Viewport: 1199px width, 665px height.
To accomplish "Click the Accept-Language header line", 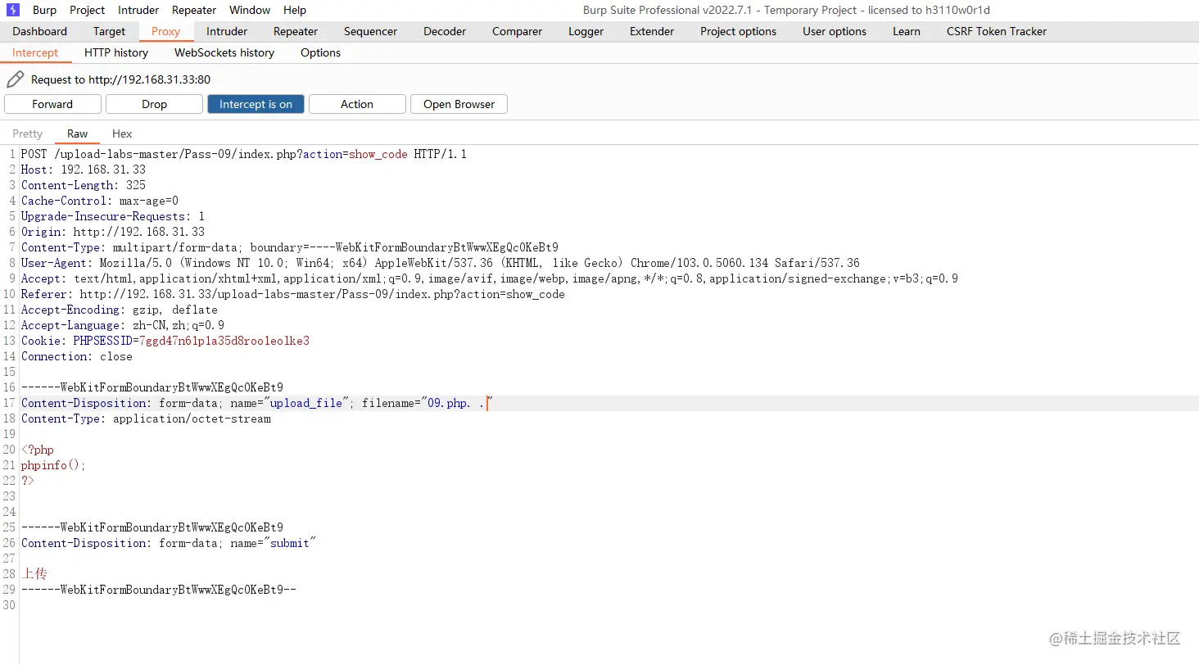I will pyautogui.click(x=123, y=325).
